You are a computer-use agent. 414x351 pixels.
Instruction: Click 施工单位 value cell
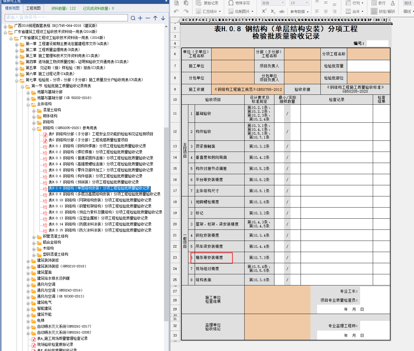point(233,66)
